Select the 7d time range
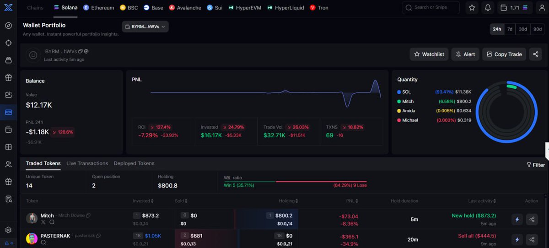 tap(510, 29)
